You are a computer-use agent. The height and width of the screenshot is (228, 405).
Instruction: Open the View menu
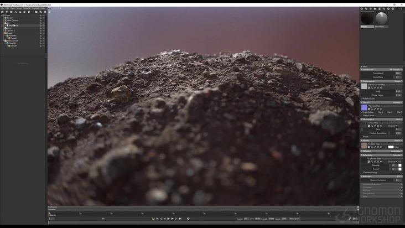(x=12, y=8)
